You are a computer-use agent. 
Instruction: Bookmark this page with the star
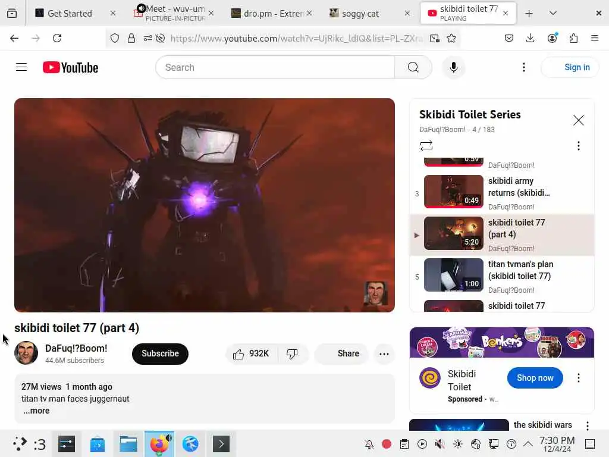pos(451,38)
